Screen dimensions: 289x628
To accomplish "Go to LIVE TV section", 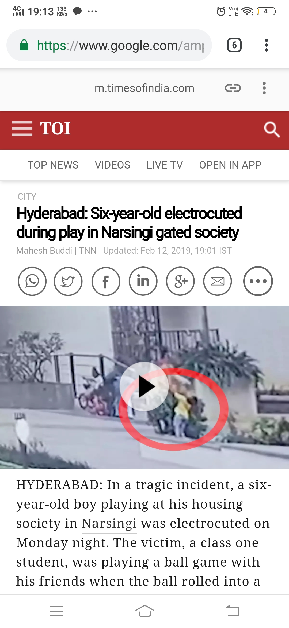I will coord(165,165).
